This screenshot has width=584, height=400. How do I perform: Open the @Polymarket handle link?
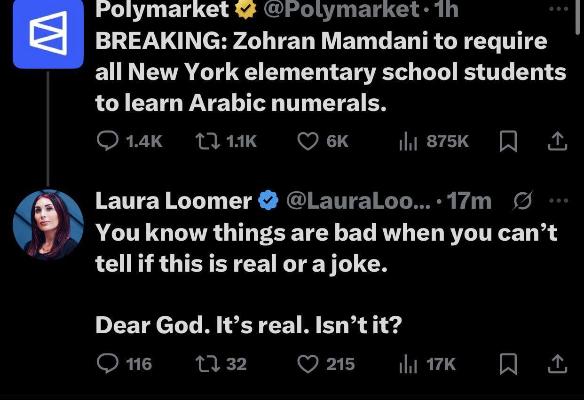(x=342, y=9)
